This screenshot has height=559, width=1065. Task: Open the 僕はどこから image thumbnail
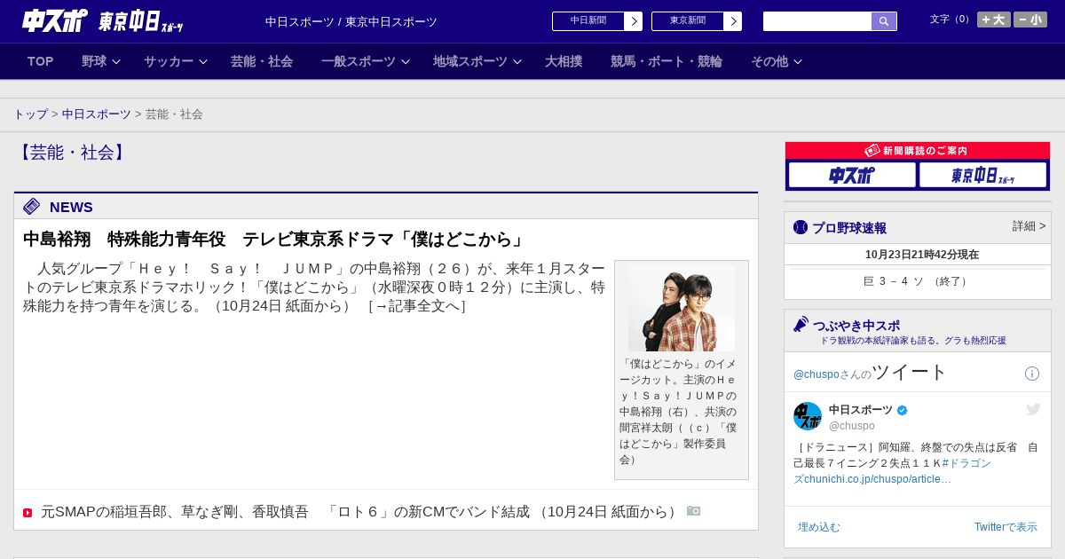(682, 307)
